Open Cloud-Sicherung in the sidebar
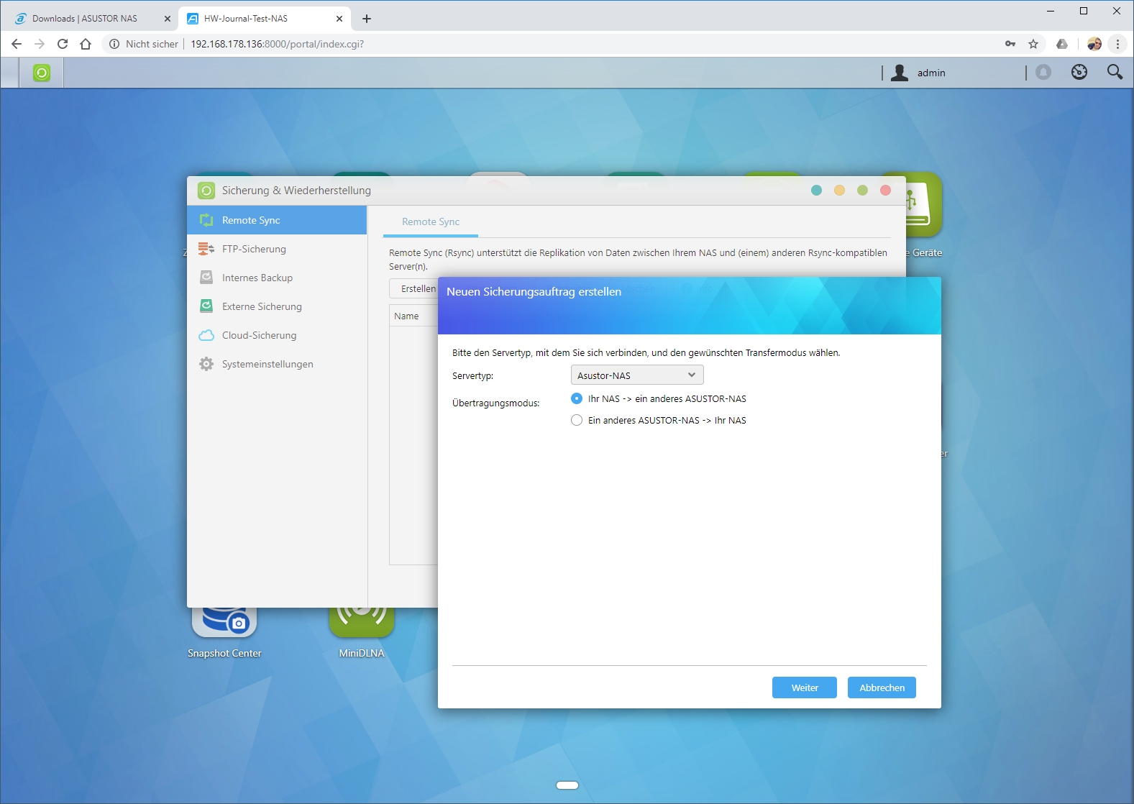Viewport: 1134px width, 804px height. tap(277, 335)
